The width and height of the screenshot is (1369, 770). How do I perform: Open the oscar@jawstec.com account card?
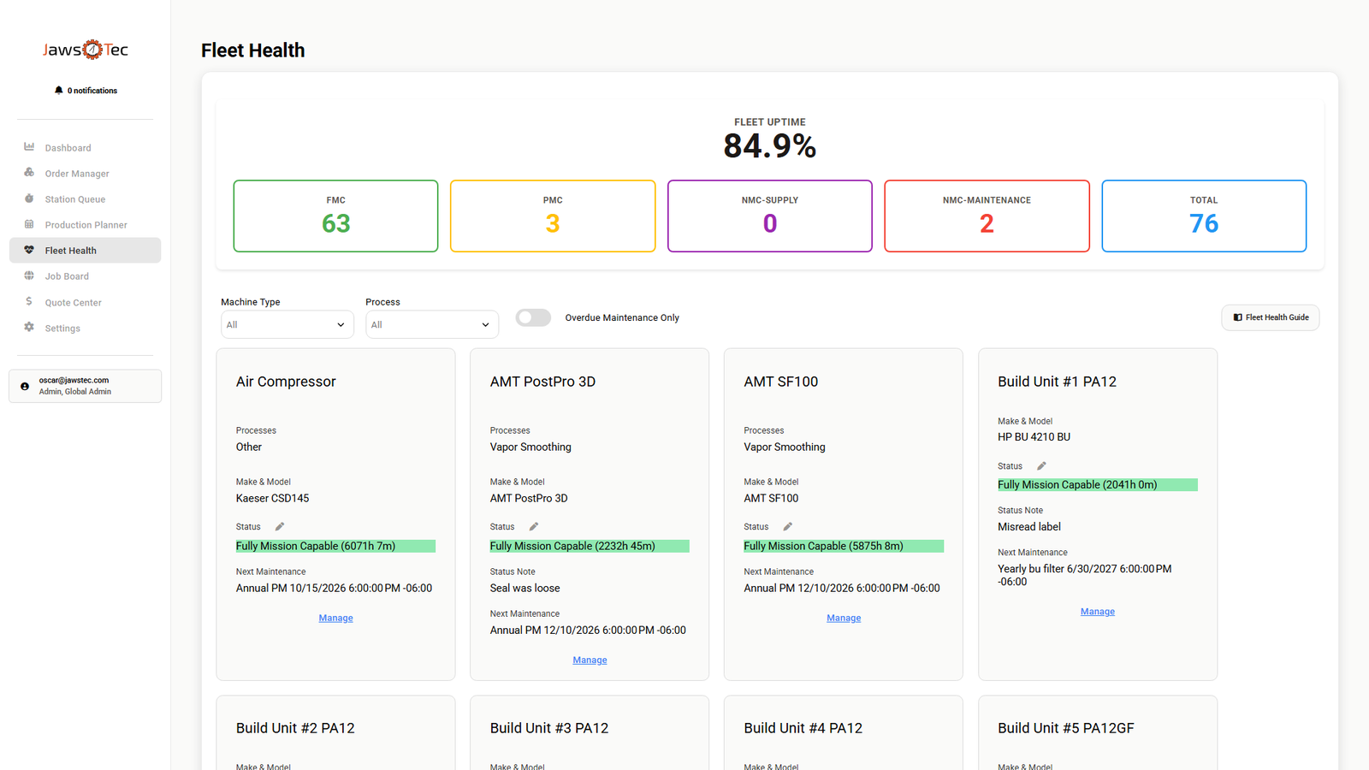(85, 386)
